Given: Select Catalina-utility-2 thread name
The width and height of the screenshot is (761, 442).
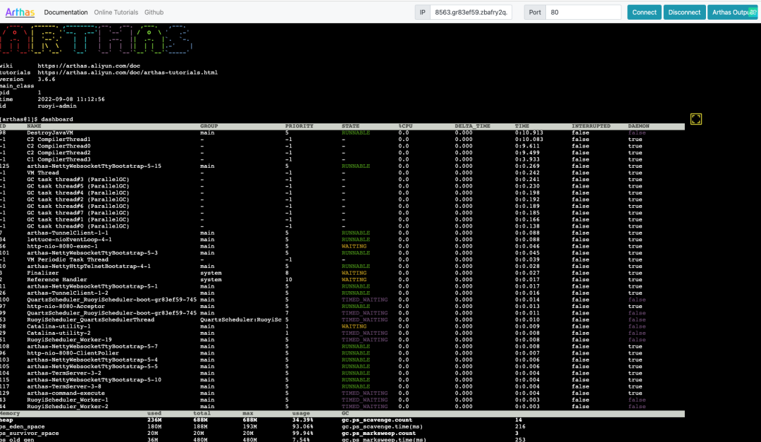Looking at the screenshot, I should (x=58, y=333).
